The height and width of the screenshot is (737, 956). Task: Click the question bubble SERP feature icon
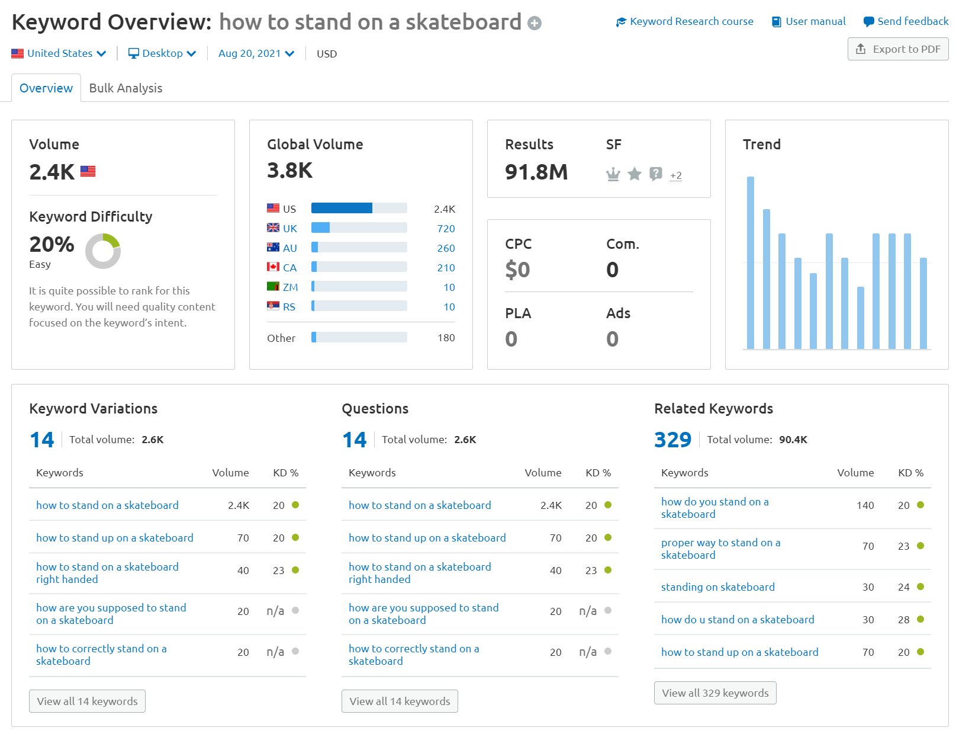tap(656, 174)
